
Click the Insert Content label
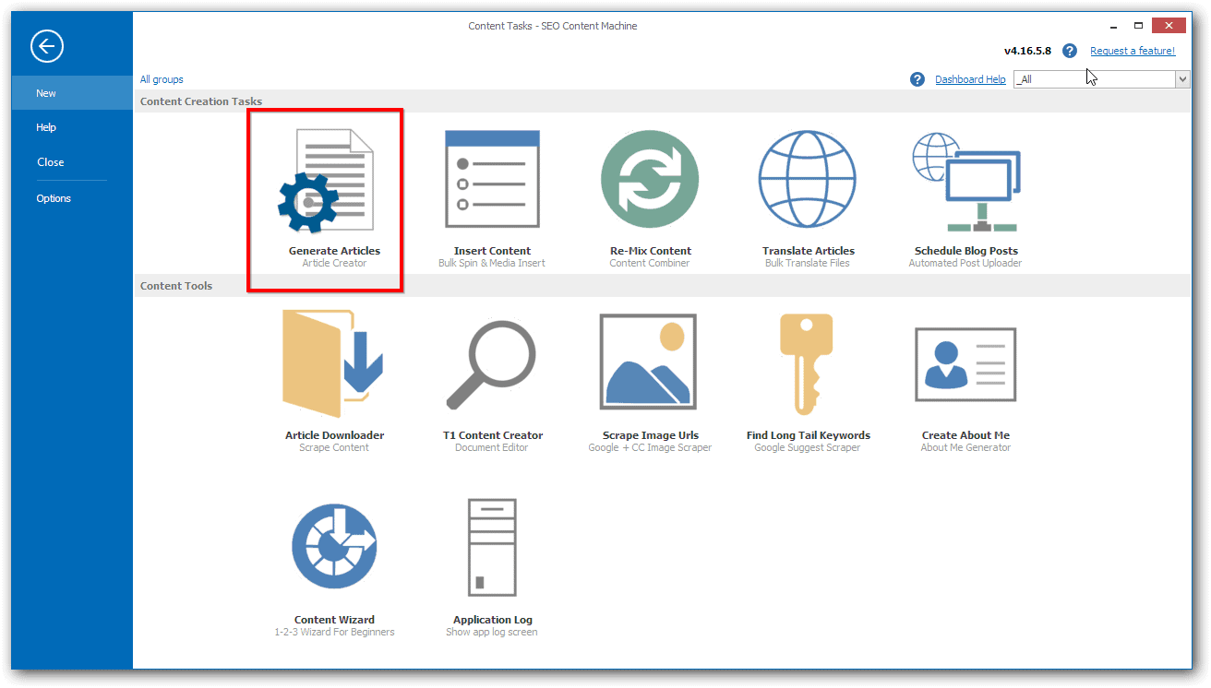492,251
